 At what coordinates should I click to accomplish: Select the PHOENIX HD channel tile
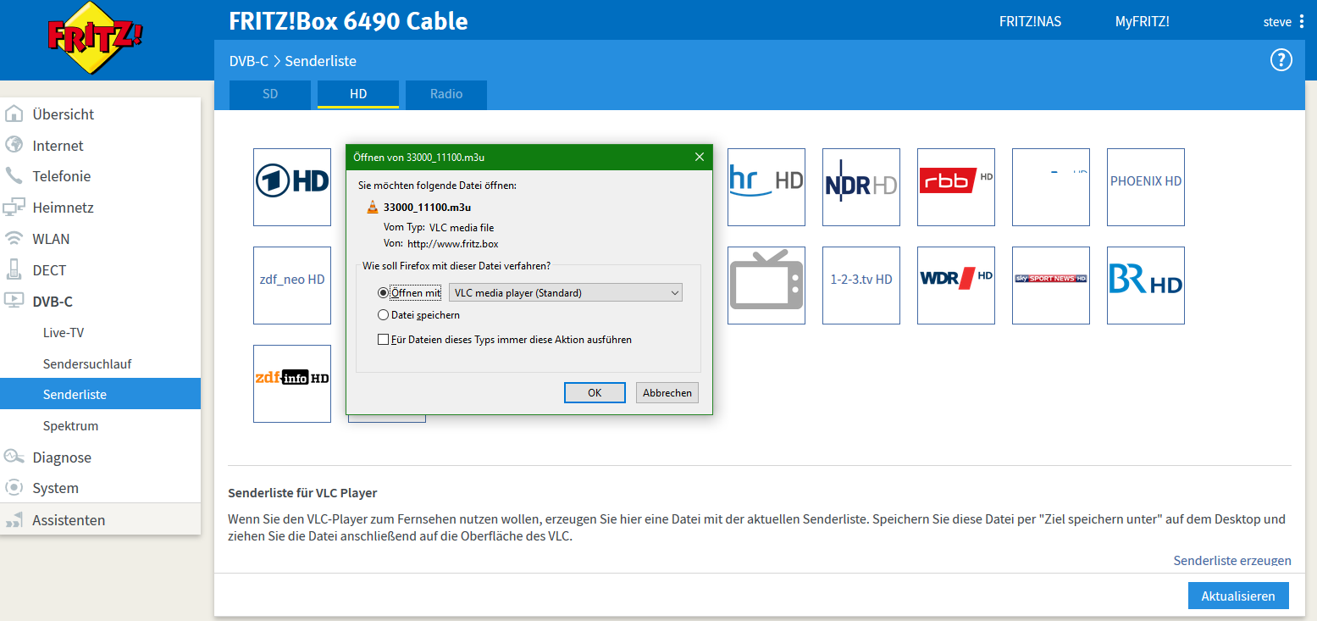(x=1146, y=187)
